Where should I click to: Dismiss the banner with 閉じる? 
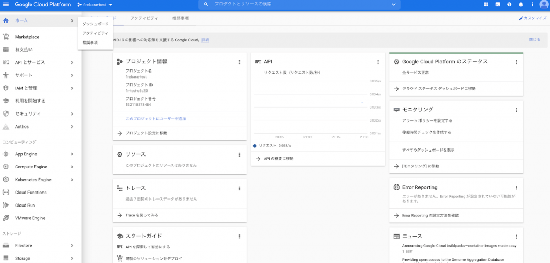click(534, 40)
